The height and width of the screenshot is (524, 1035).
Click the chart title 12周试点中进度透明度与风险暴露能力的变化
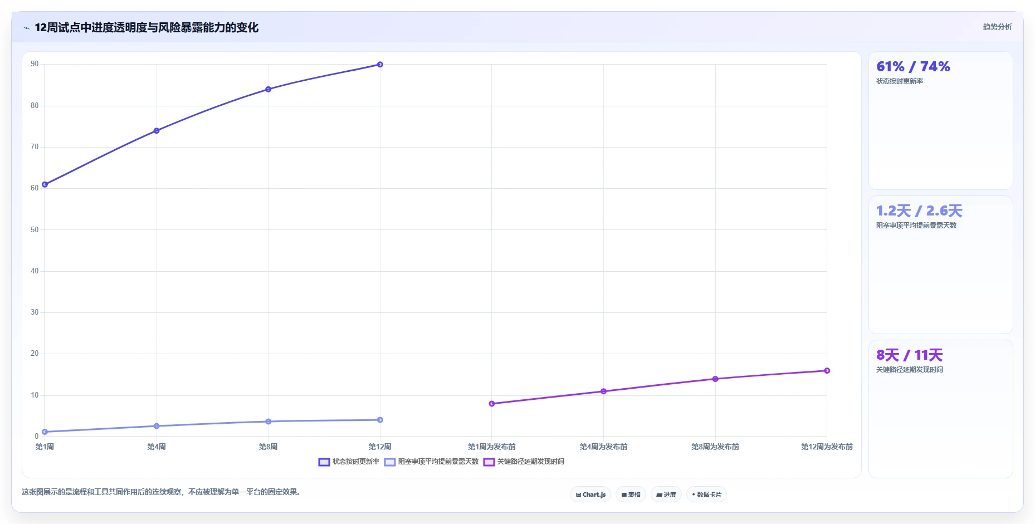pyautogui.click(x=147, y=27)
